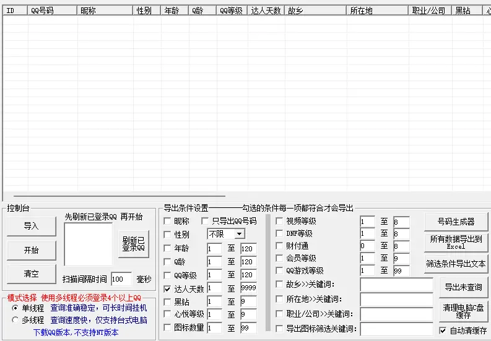The height and width of the screenshot is (341, 491).
Task: Select the 多线程 radio option
Action: point(15,320)
